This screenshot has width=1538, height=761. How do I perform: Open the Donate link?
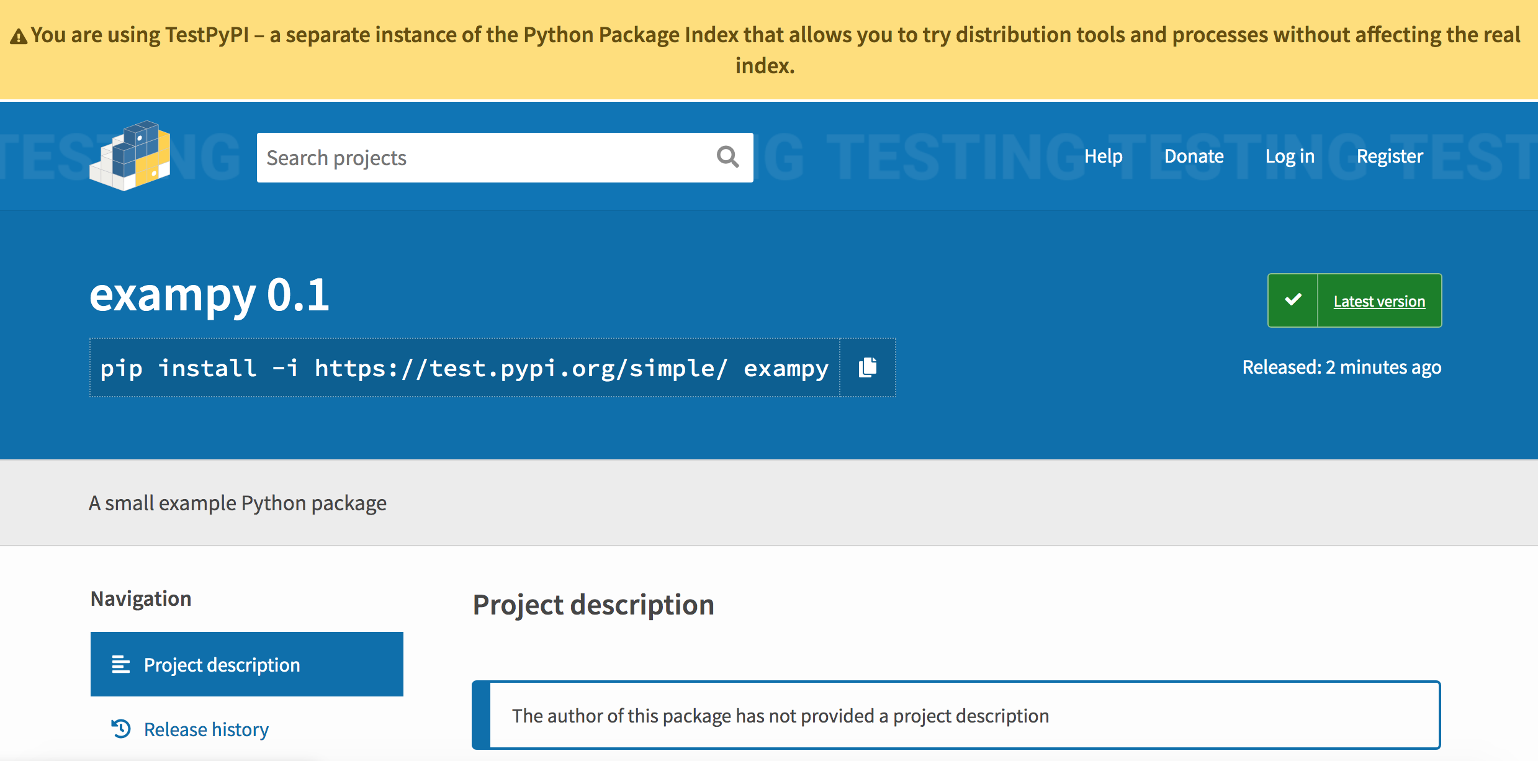pyautogui.click(x=1194, y=156)
